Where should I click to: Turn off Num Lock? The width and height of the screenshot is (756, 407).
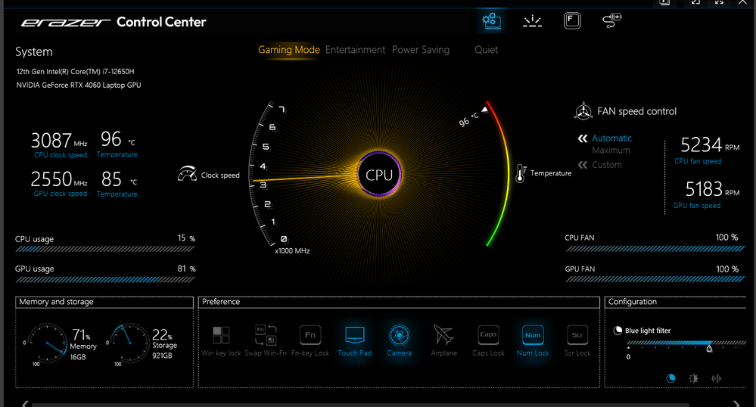click(x=533, y=334)
